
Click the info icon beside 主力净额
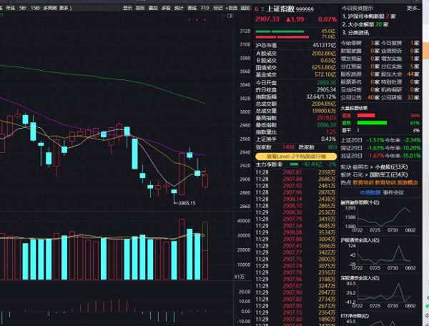(x=280, y=164)
